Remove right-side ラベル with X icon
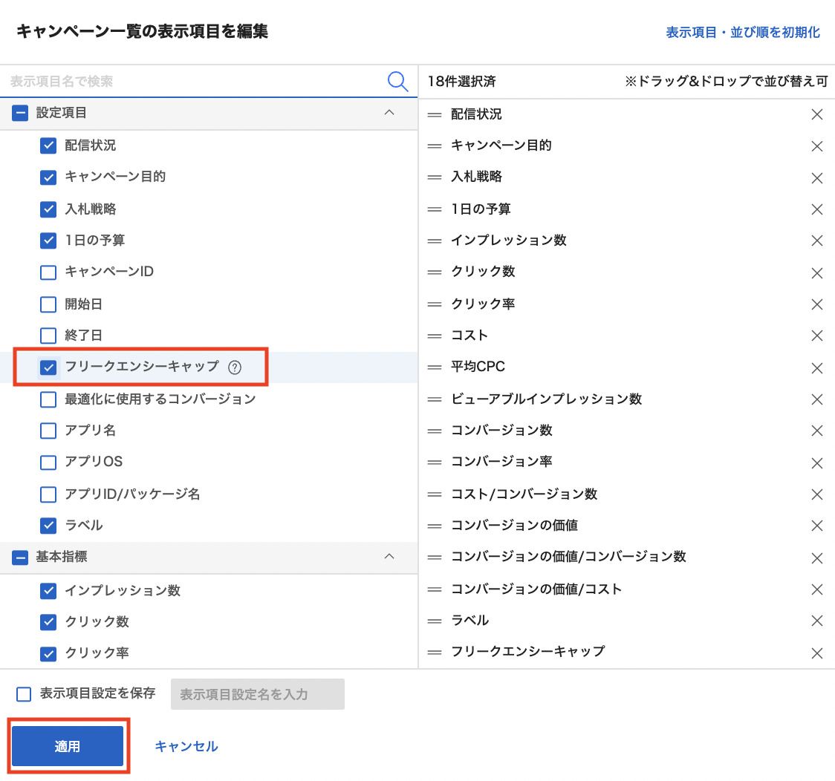 (x=817, y=621)
